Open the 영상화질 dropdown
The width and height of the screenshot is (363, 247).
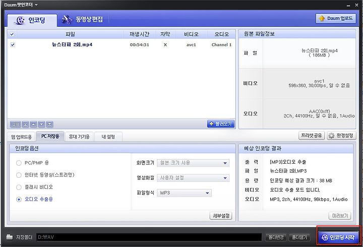[x=193, y=178]
